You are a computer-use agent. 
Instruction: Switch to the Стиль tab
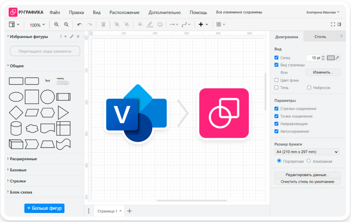320,37
